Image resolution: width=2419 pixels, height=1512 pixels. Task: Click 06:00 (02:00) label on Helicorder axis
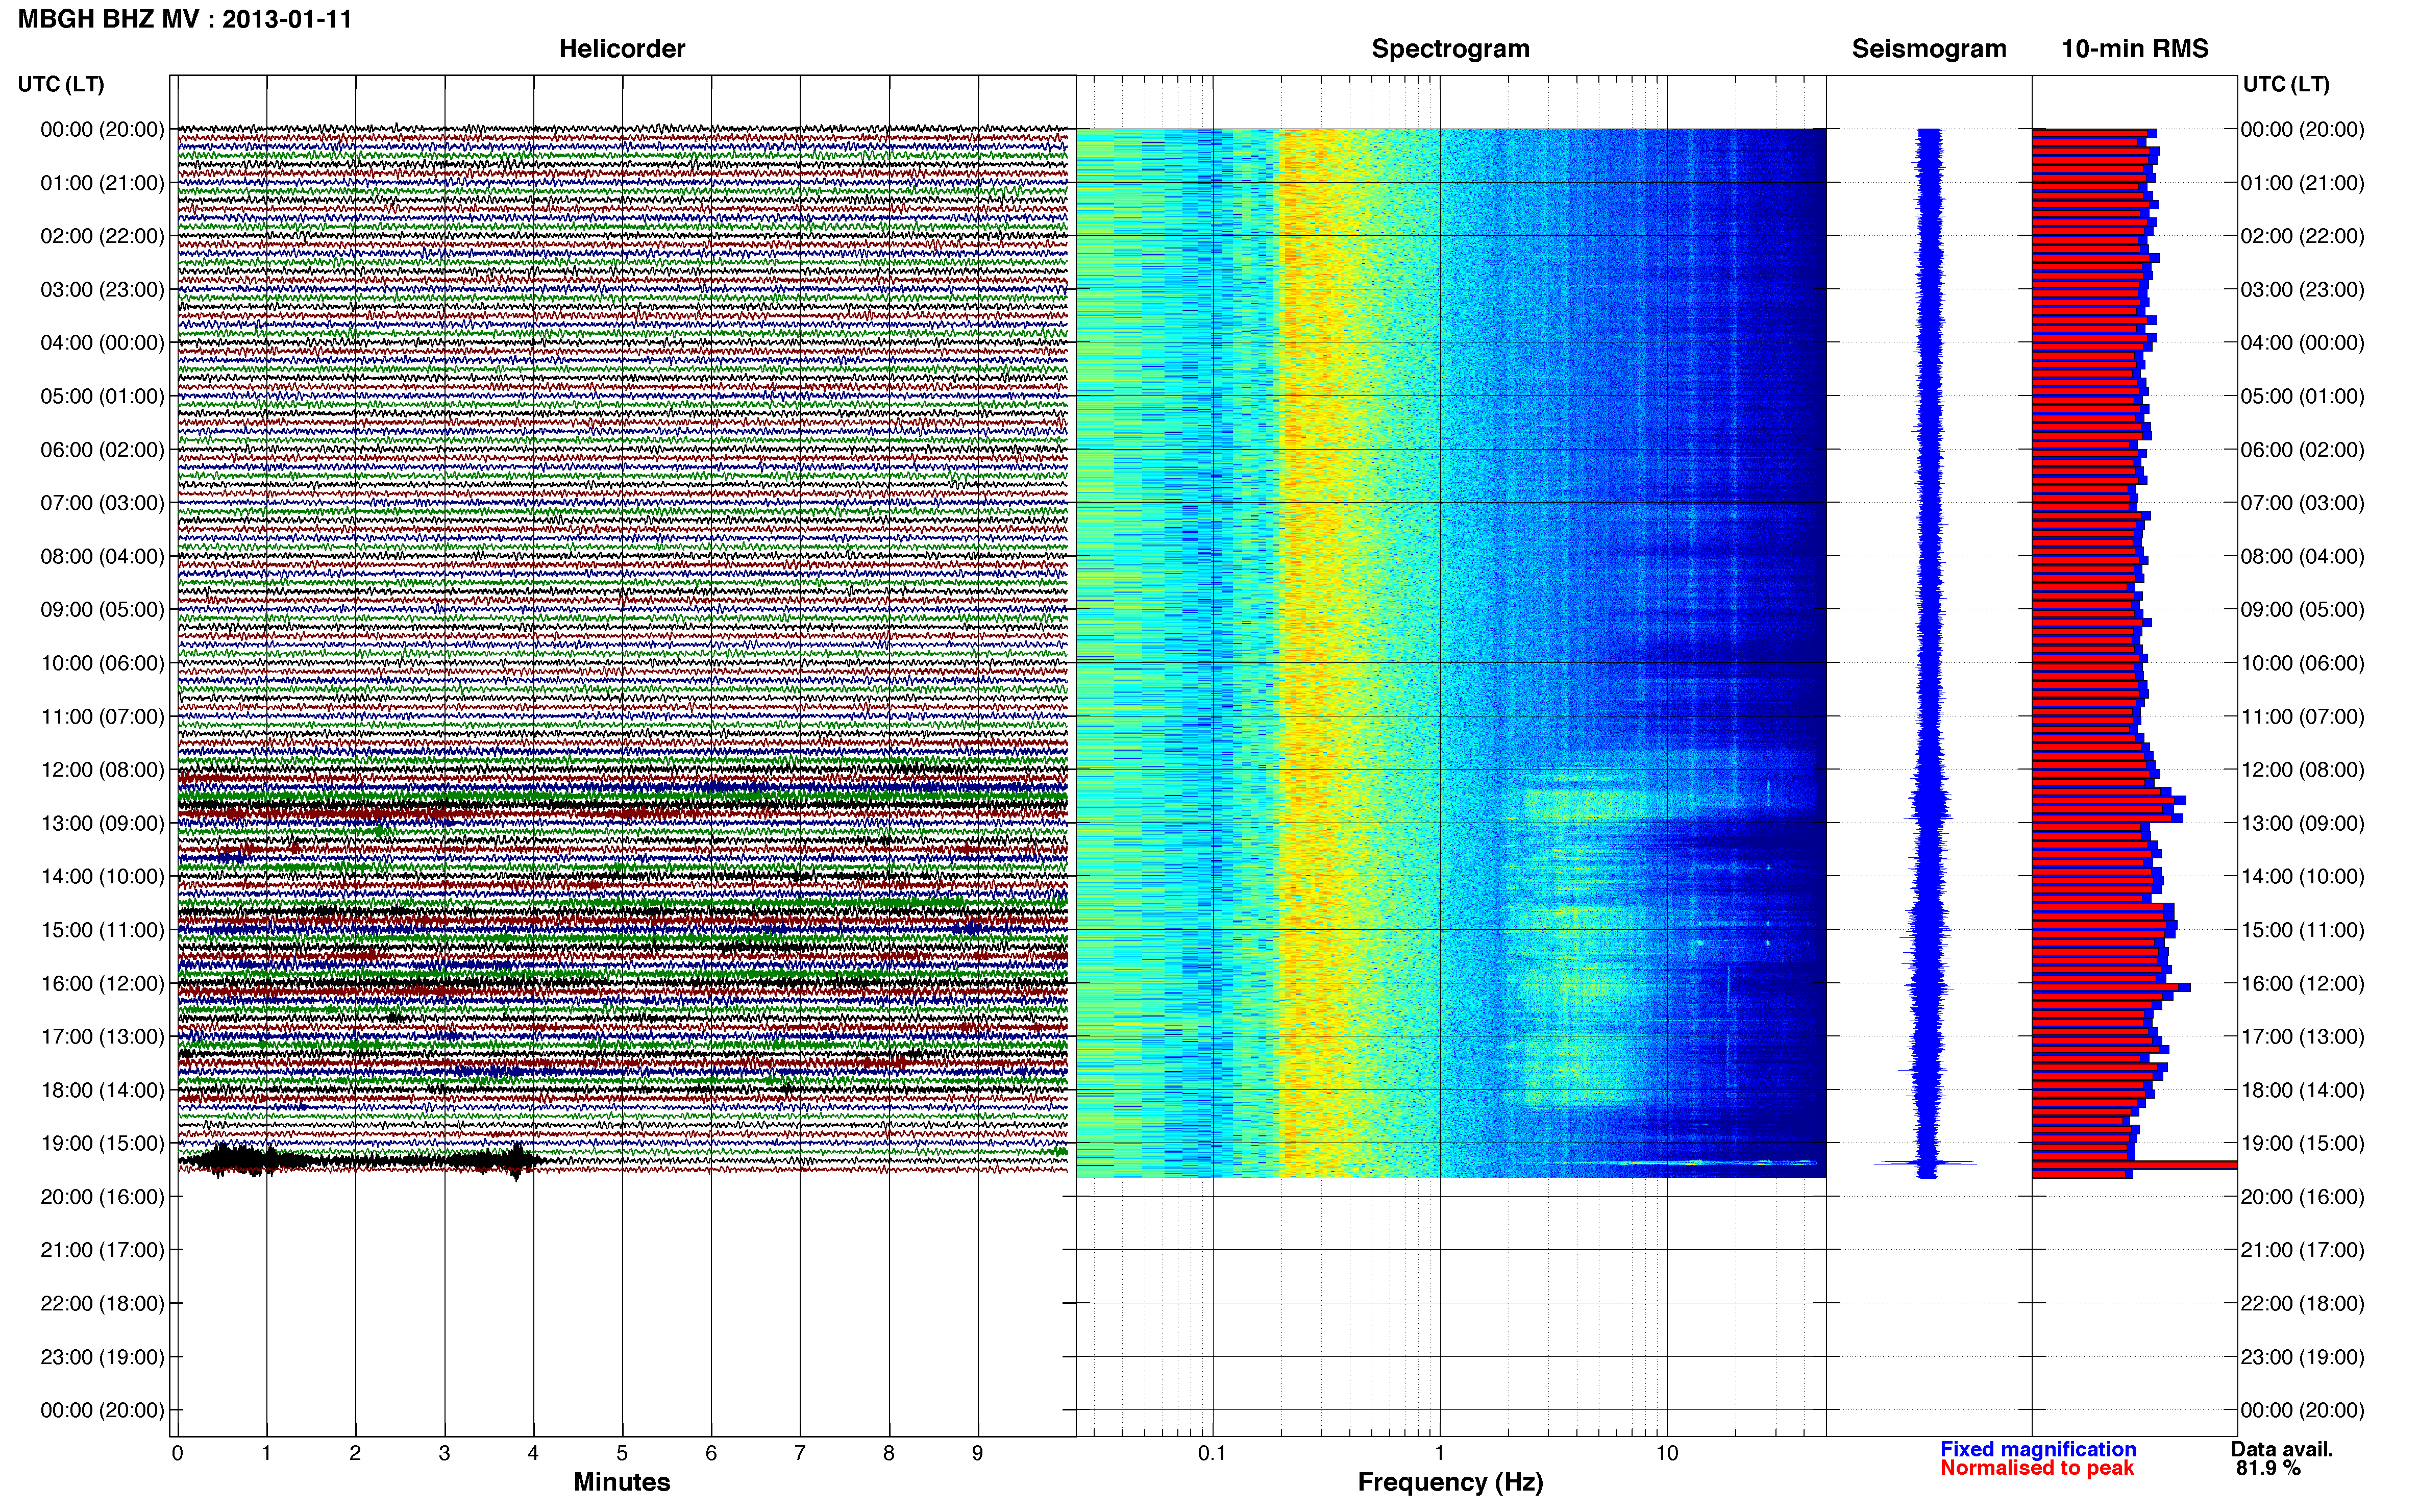[x=102, y=450]
